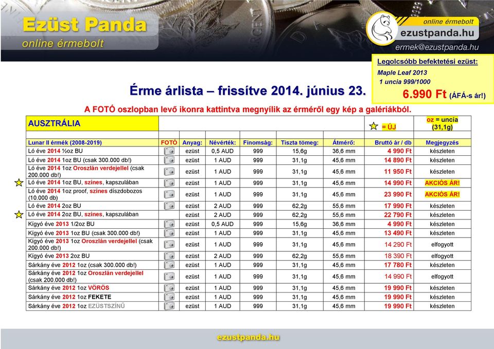Open photo icon for Ló éve 2014 1oz BU színes kapszulában
Viewport: 494px width, 349px height.
(x=169, y=183)
